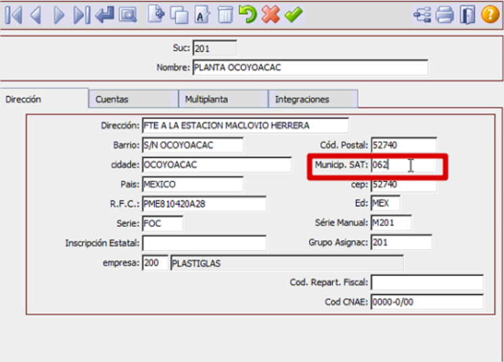
Task: Open the Multiplanta tab
Action: coord(223,99)
